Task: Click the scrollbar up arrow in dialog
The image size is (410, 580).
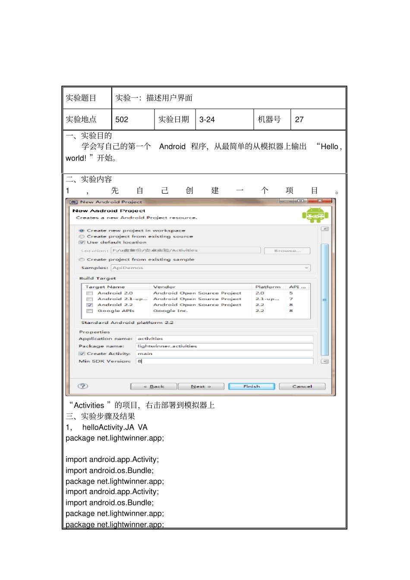Action: click(x=325, y=229)
